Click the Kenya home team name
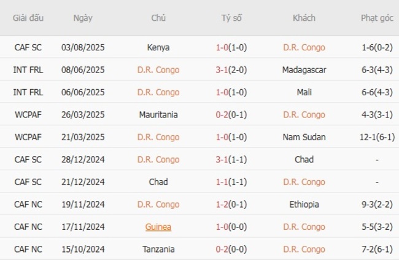The width and height of the screenshot is (399, 260). click(158, 47)
